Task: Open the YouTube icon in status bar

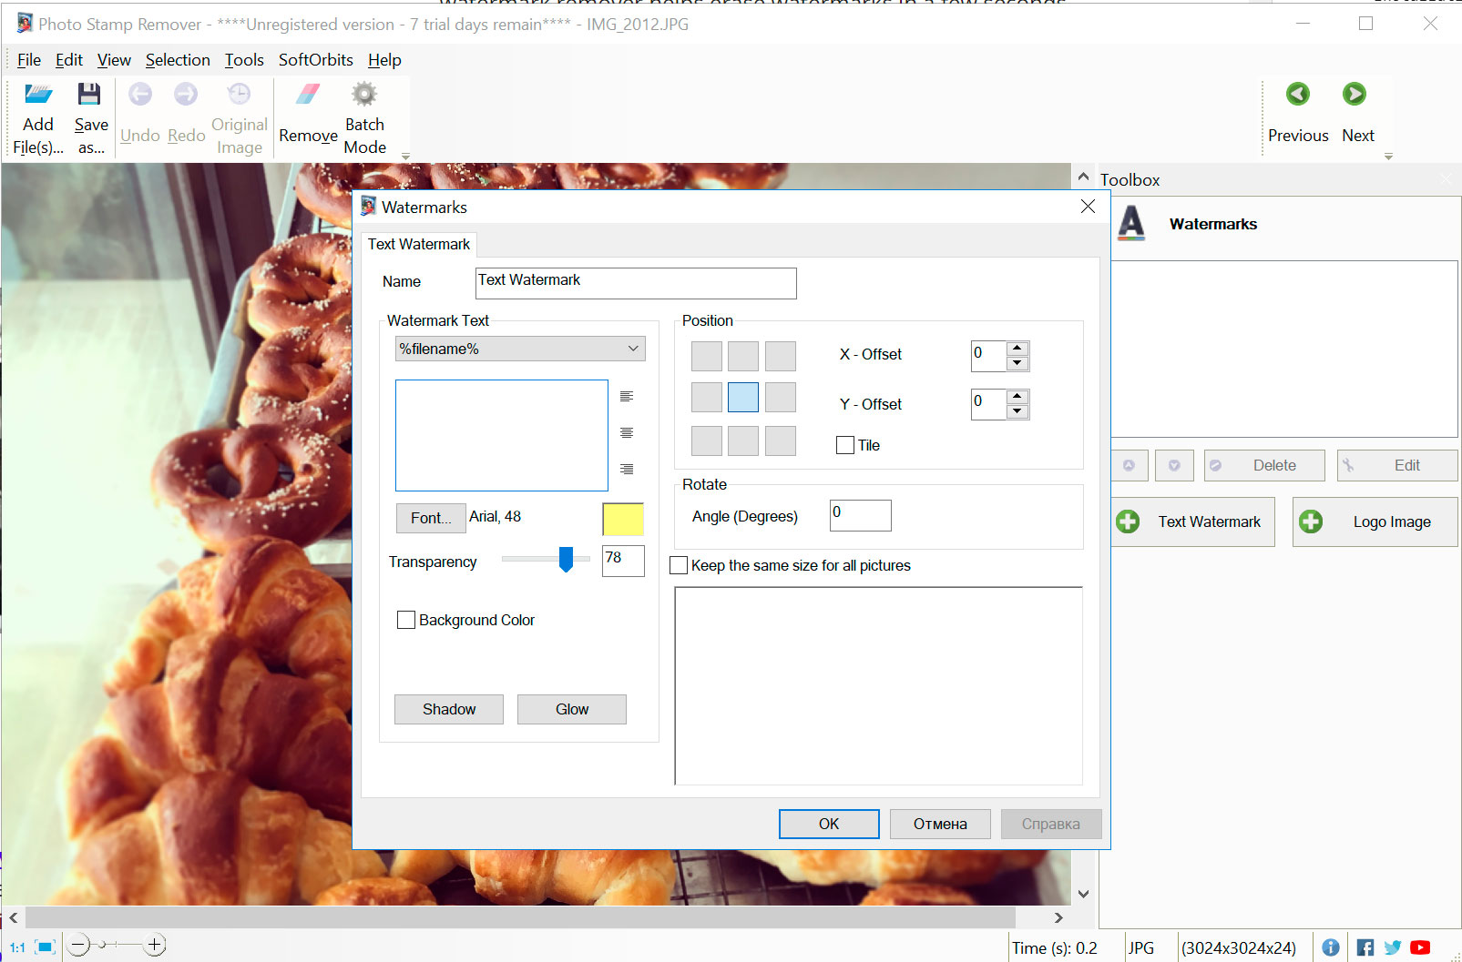Action: click(x=1420, y=947)
